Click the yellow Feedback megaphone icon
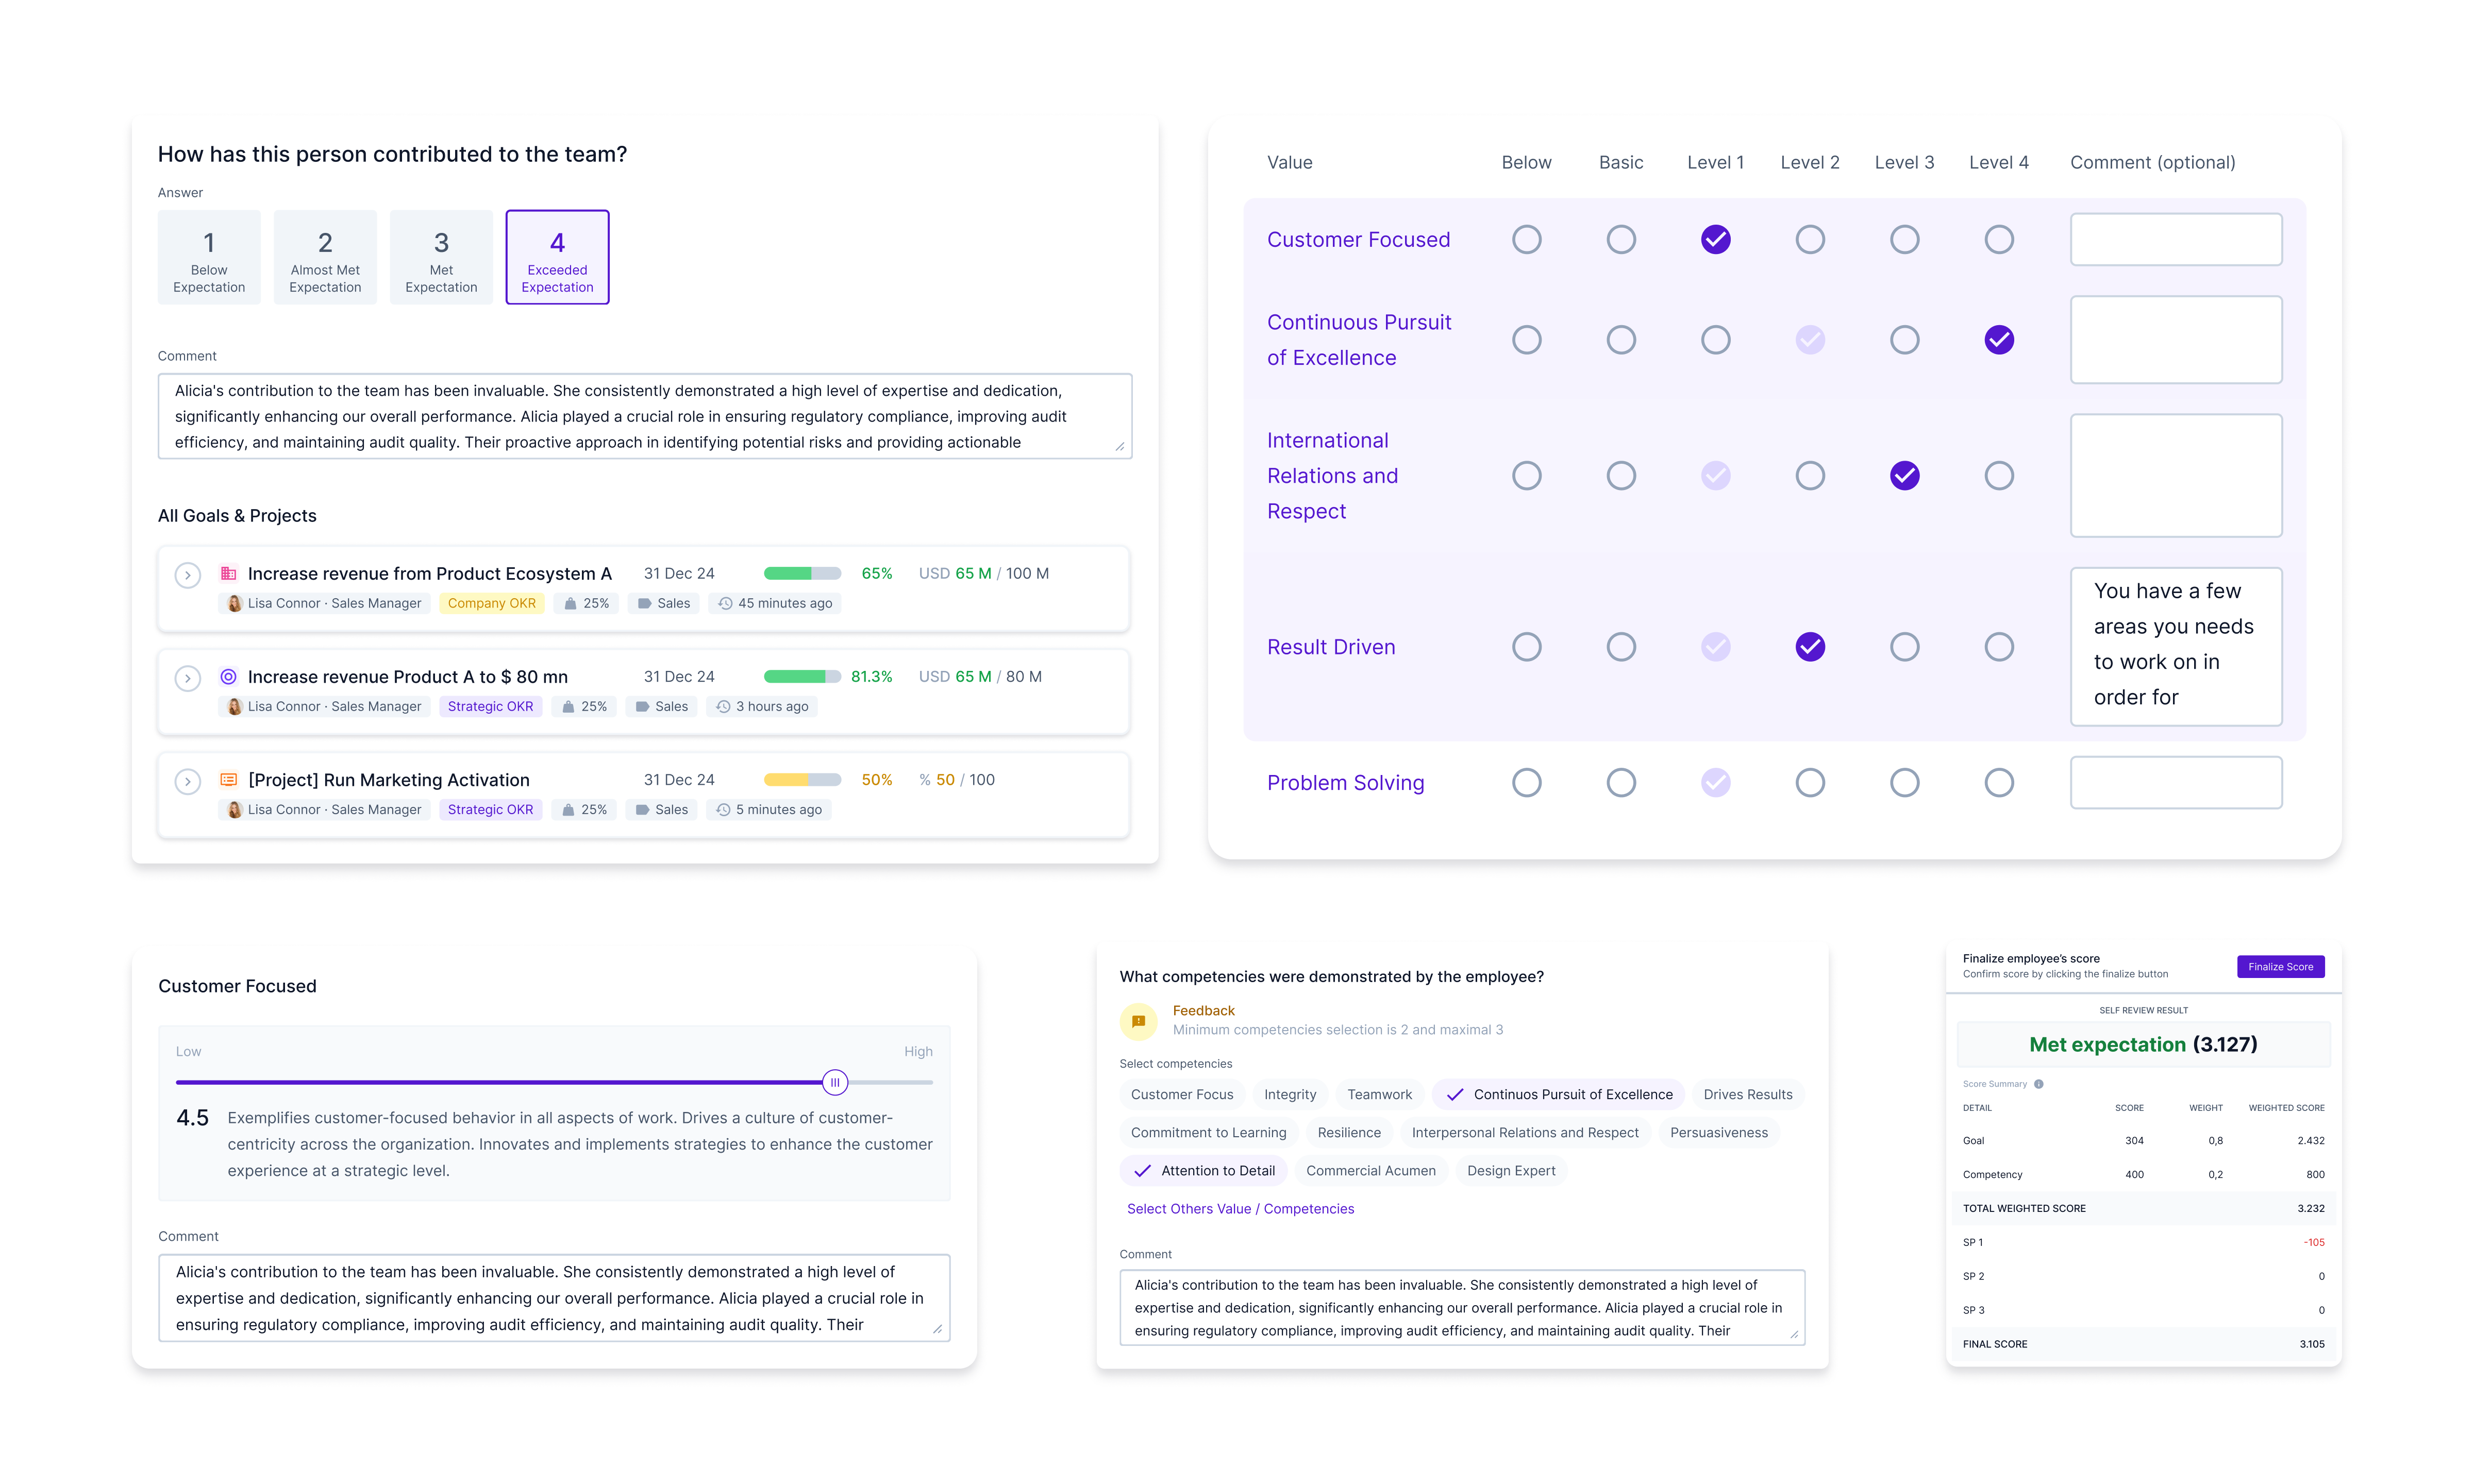Image resolution: width=2474 pixels, height=1484 pixels. coord(1138,1021)
